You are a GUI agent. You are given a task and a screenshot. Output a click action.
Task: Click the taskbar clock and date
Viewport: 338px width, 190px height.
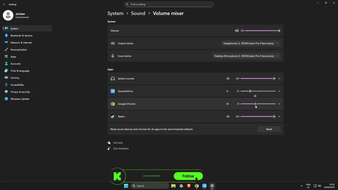pyautogui.click(x=329, y=186)
